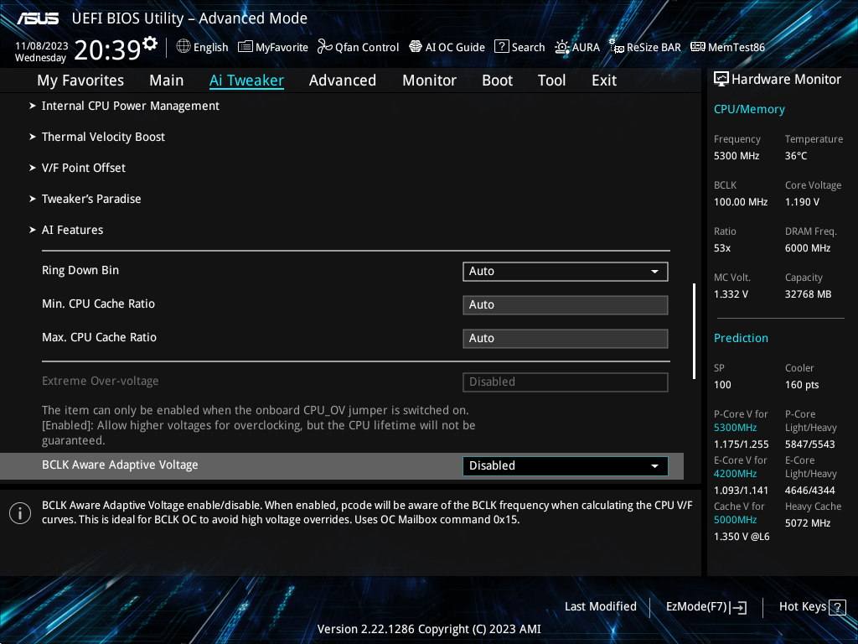Go to the Advanced tab
Image resolution: width=858 pixels, height=644 pixels.
343,80
